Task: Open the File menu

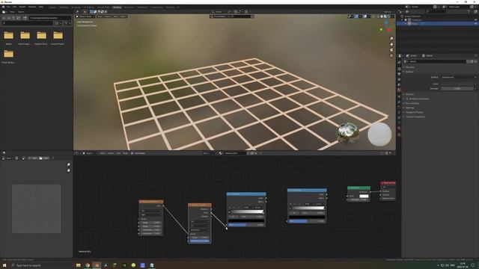Action: pos(8,7)
